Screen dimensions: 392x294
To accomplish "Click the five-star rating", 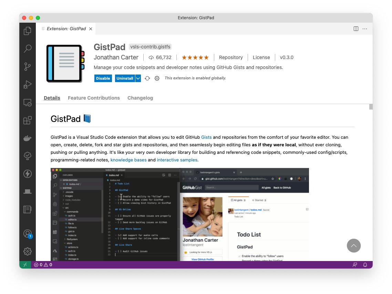I will coord(195,58).
